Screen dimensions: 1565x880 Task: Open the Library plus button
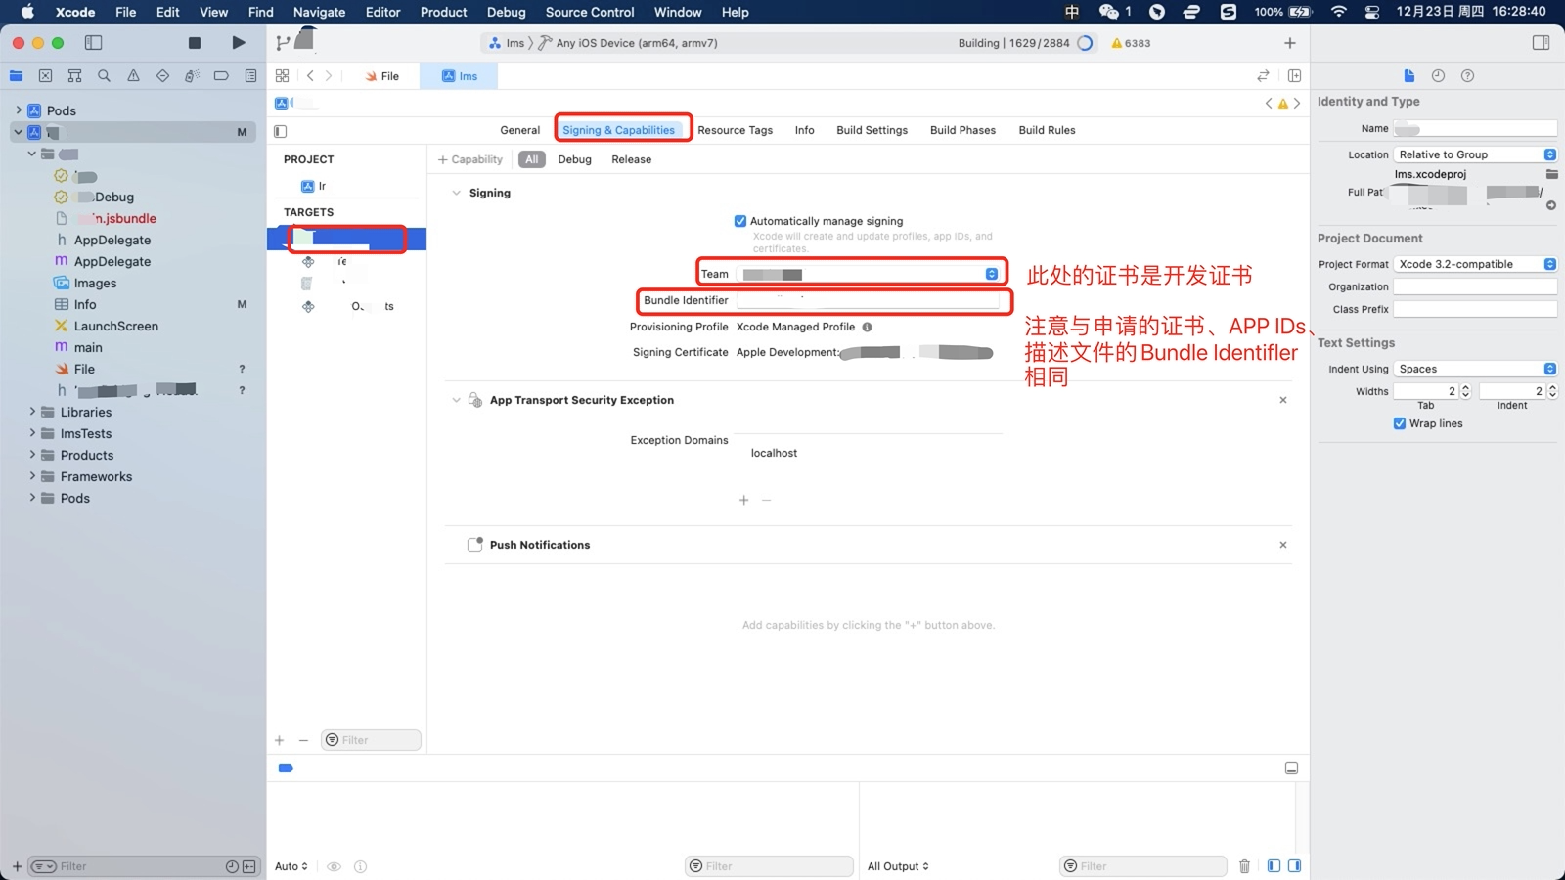(1290, 43)
